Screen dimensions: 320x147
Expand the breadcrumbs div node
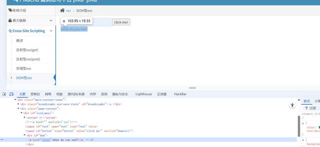point(18,104)
